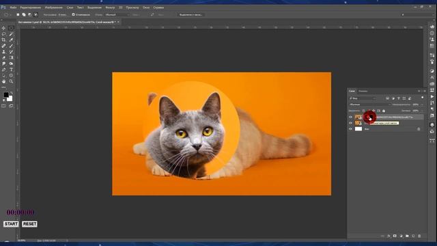Select the Brush tool
This screenshot has height=246, width=437.
(x=11, y=46)
